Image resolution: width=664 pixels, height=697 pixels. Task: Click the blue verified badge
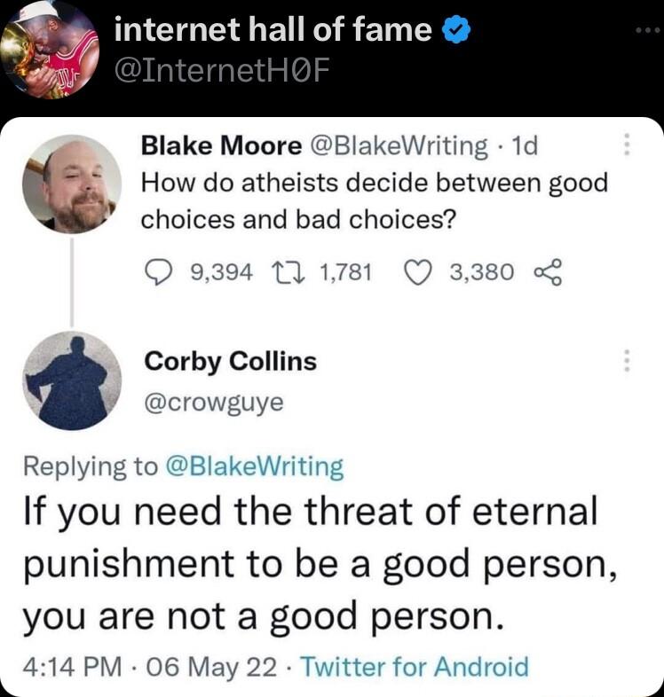tap(455, 32)
